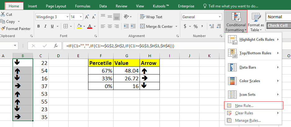Open font color palette arrow
Viewport: 291px width, 127px height.
(x=95, y=27)
